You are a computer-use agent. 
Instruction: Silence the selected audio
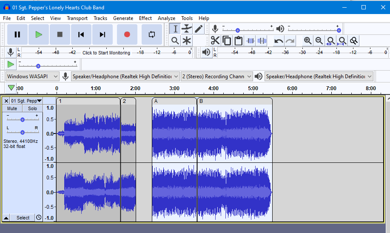click(x=262, y=40)
